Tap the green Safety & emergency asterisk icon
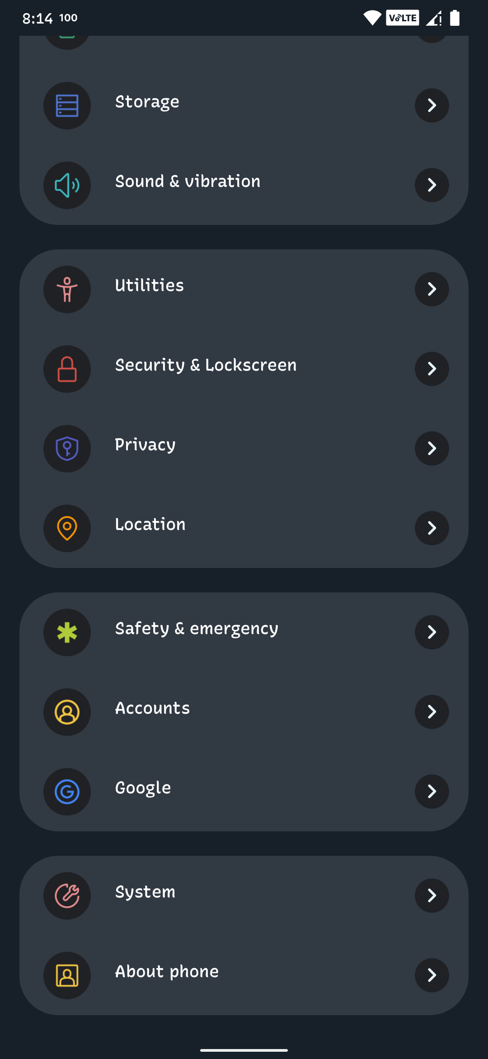488x1059 pixels. click(67, 632)
